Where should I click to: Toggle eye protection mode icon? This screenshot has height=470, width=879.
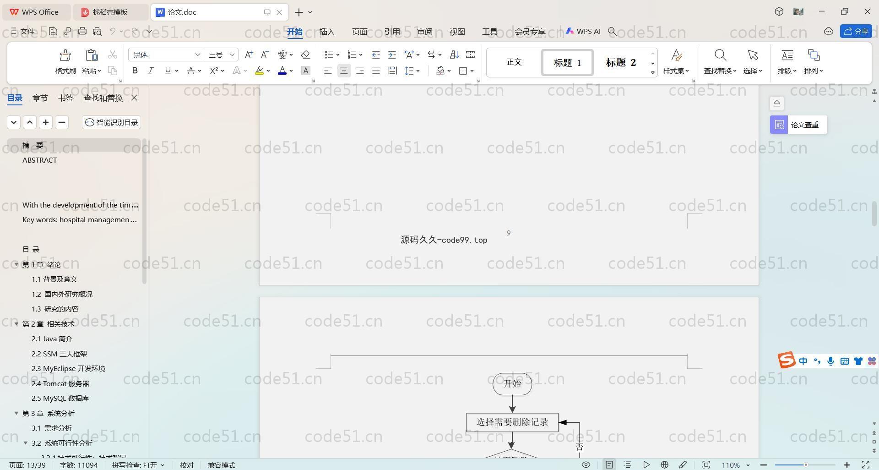586,465
